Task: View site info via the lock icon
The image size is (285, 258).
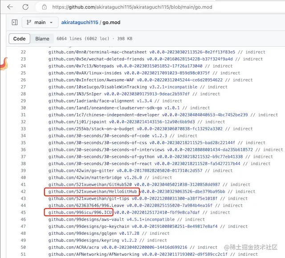Action: [x=45, y=7]
